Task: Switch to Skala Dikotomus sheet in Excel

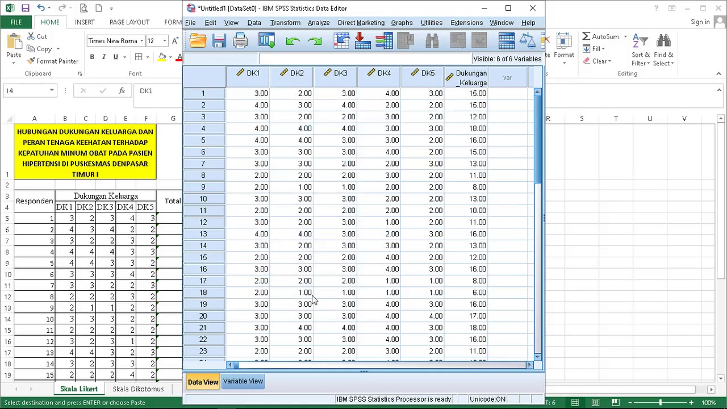Action: point(138,389)
